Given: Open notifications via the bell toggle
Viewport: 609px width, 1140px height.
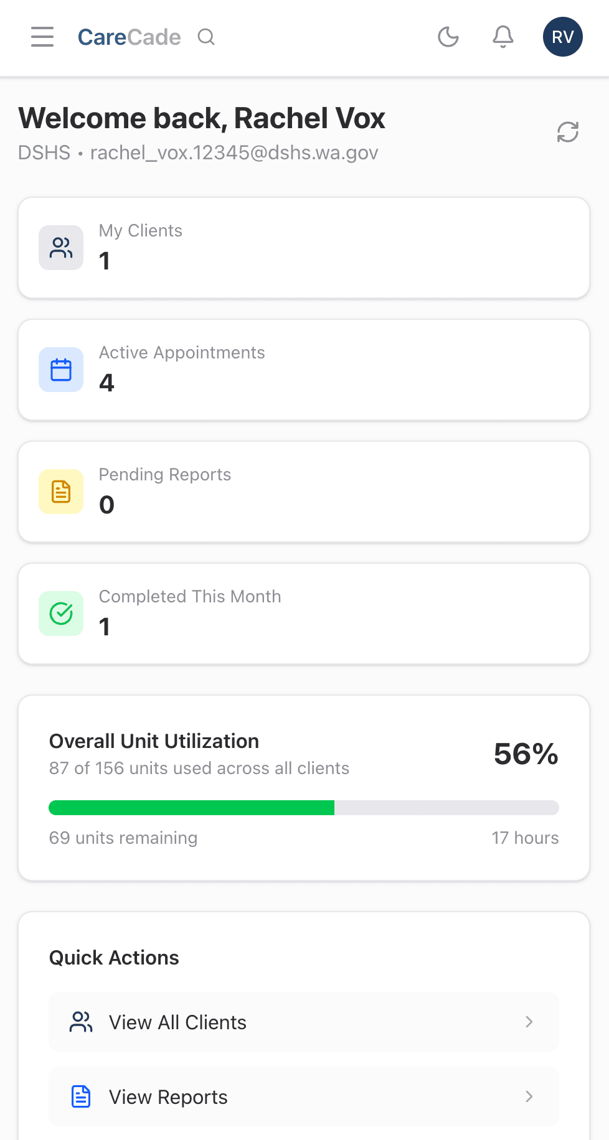Looking at the screenshot, I should click(503, 37).
